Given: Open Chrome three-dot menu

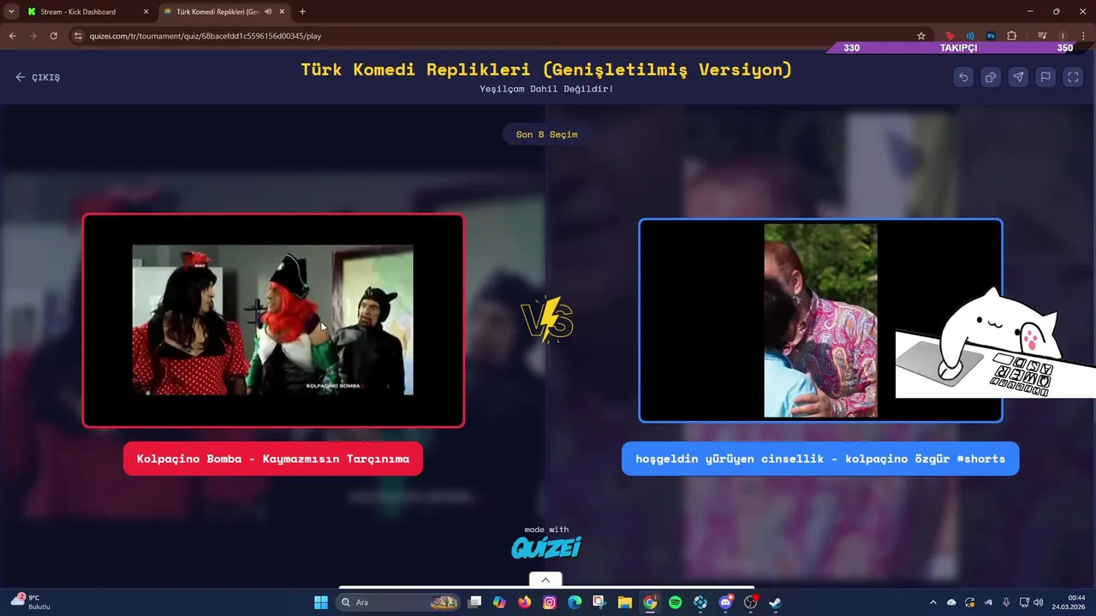Looking at the screenshot, I should 1084,36.
